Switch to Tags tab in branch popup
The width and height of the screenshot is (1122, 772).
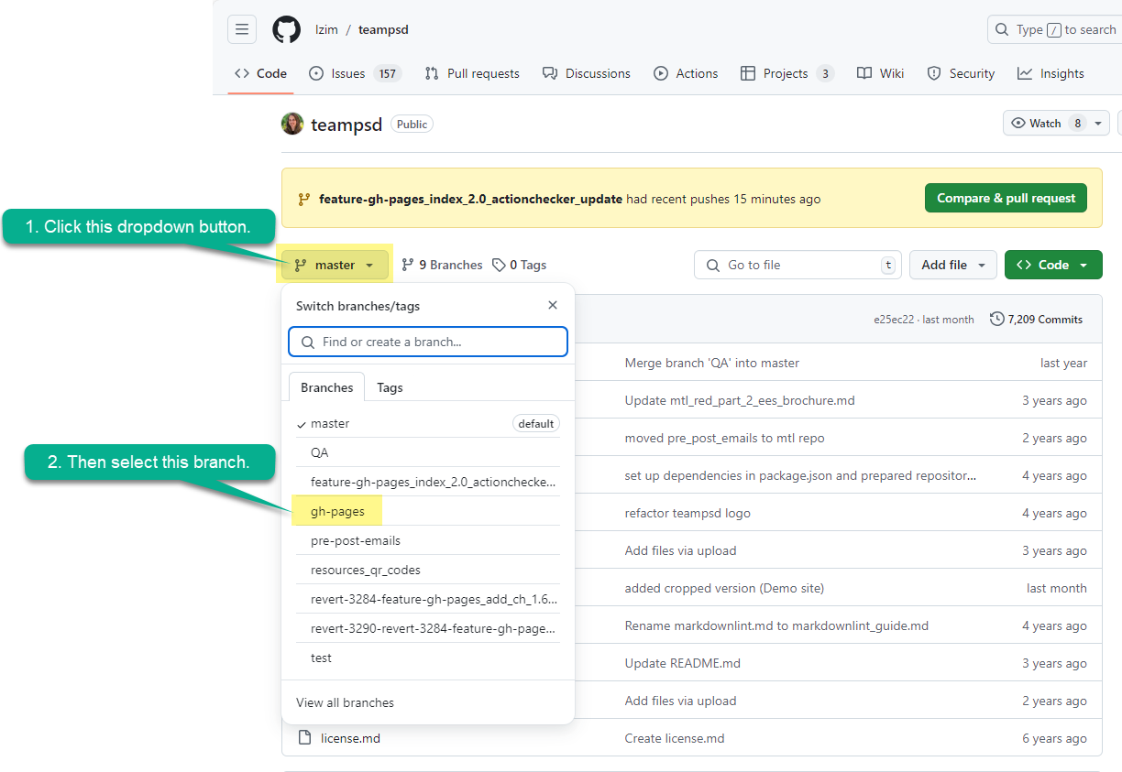coord(390,387)
